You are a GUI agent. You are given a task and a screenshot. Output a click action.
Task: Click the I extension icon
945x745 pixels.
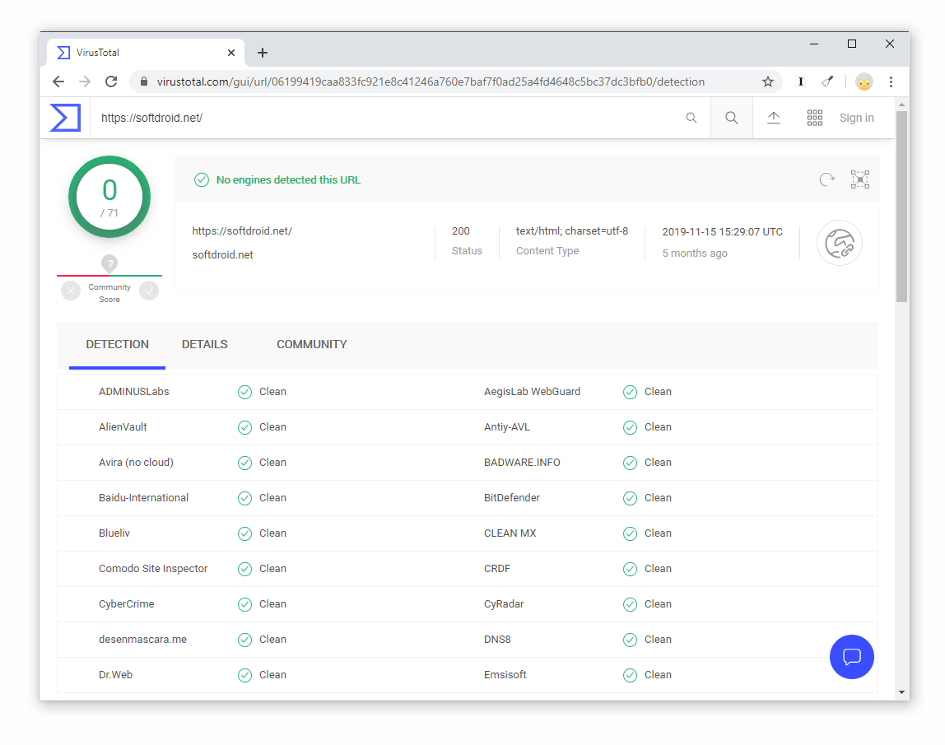pyautogui.click(x=800, y=82)
